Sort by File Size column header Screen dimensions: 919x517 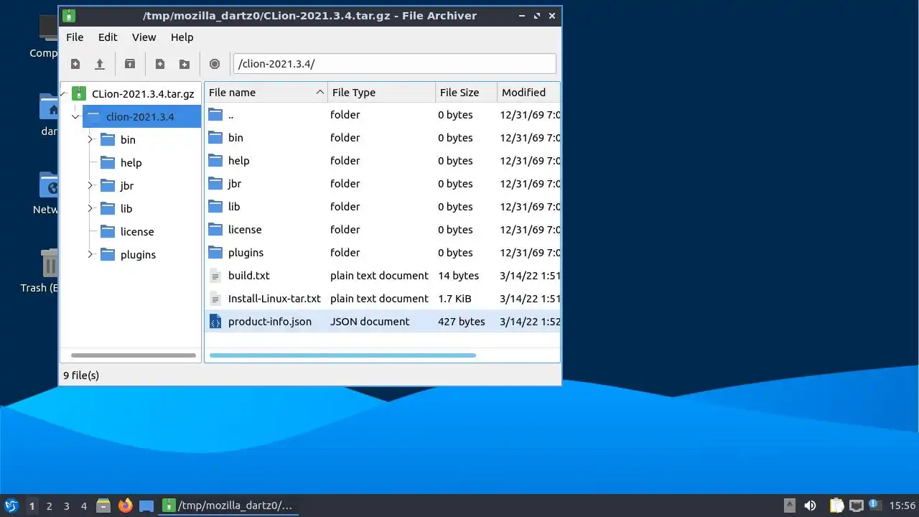point(466,92)
